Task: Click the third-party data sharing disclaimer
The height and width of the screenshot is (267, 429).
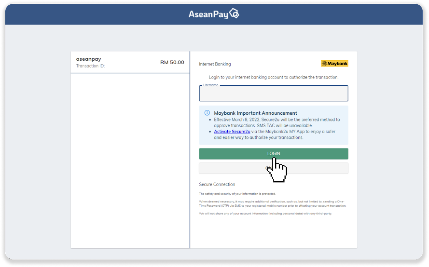Action: click(265, 213)
